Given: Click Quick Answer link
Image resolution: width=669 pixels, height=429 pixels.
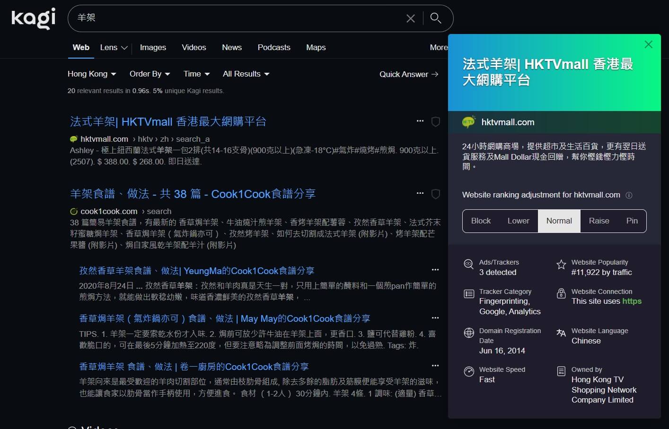Looking at the screenshot, I should [409, 74].
